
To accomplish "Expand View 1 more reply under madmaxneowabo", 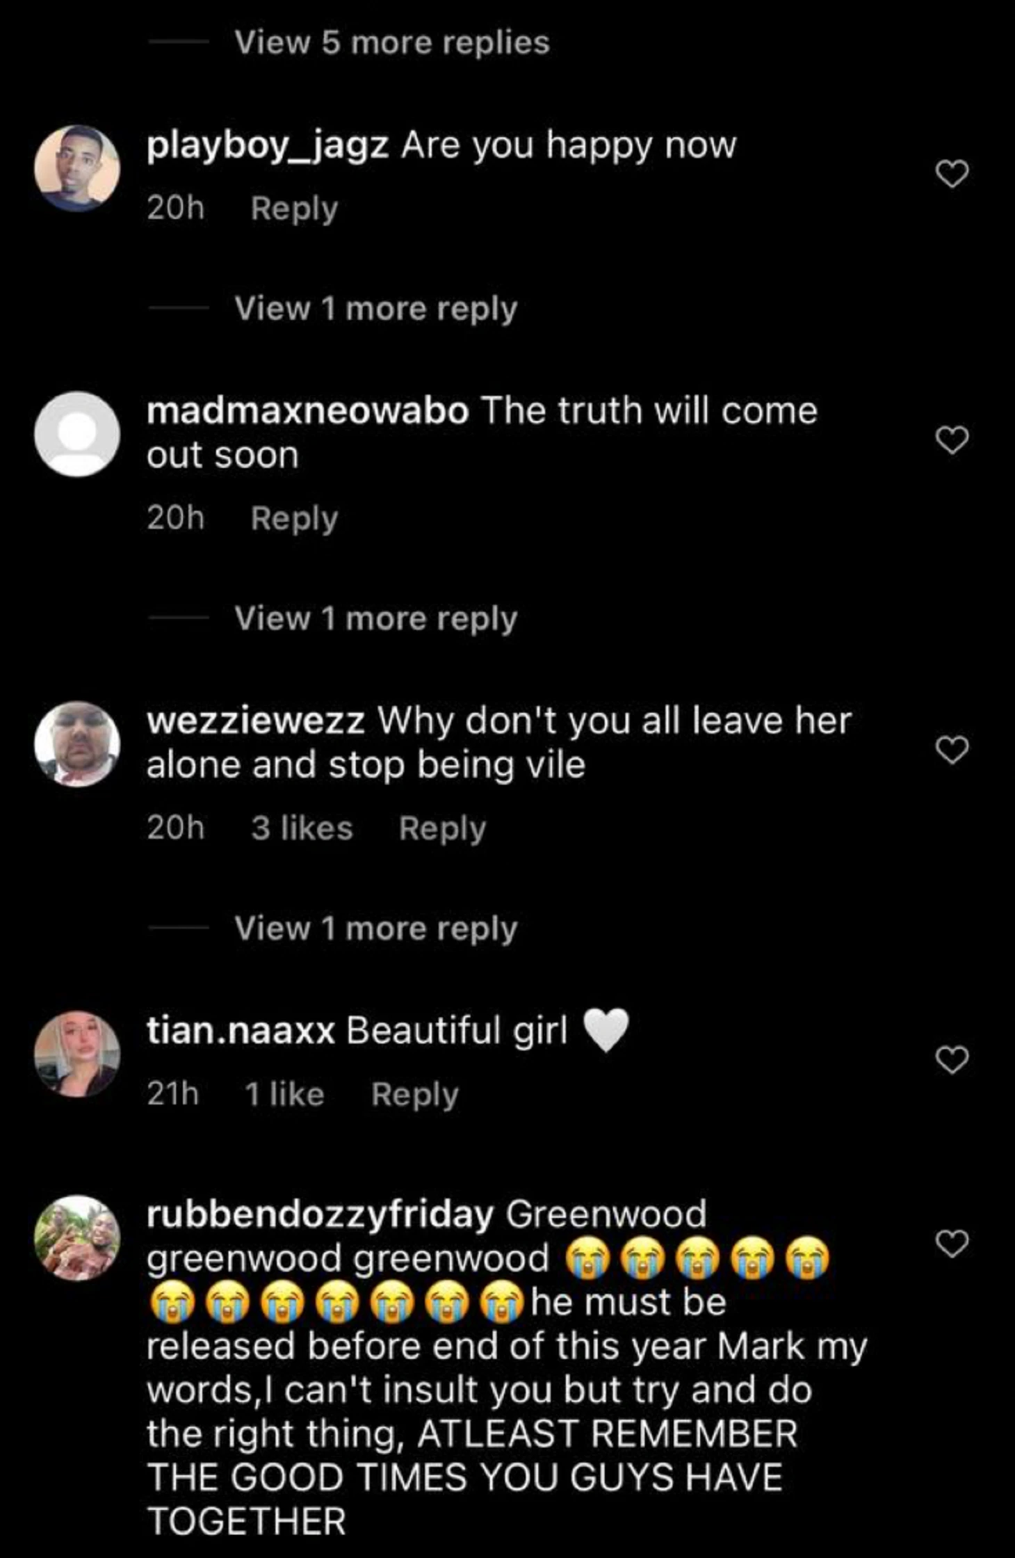I will pos(376,619).
